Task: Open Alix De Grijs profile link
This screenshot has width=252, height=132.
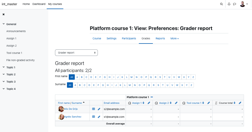Action: [71, 109]
